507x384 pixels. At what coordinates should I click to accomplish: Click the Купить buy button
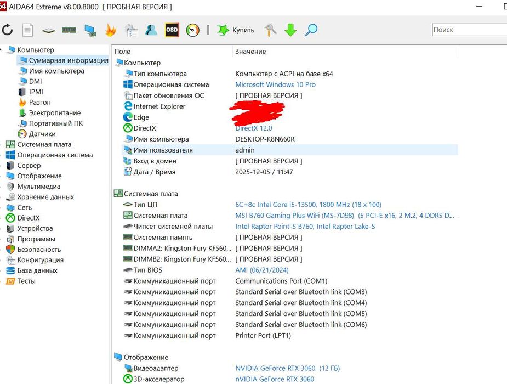click(235, 30)
